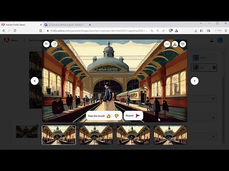Image resolution: width=229 pixels, height=171 pixels.
Task: Rate the result with thumbs down
Action: click(116, 116)
